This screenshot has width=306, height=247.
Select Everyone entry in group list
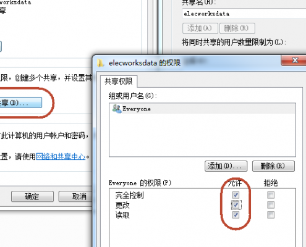[x=202, y=109]
